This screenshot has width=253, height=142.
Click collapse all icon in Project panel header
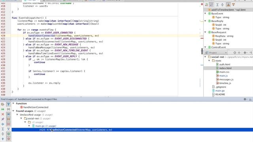(x=239, y=52)
